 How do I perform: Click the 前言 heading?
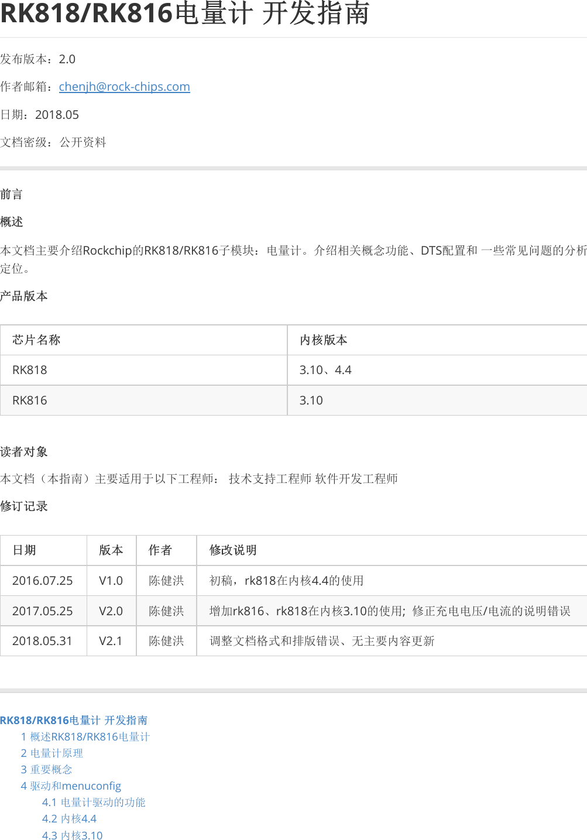point(12,194)
